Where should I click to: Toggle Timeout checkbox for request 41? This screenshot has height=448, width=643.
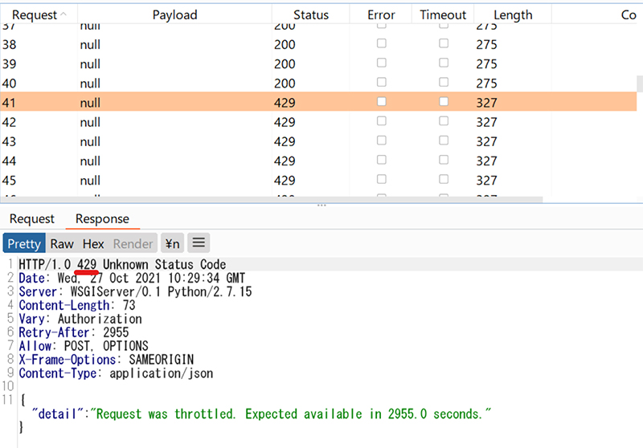coord(444,101)
